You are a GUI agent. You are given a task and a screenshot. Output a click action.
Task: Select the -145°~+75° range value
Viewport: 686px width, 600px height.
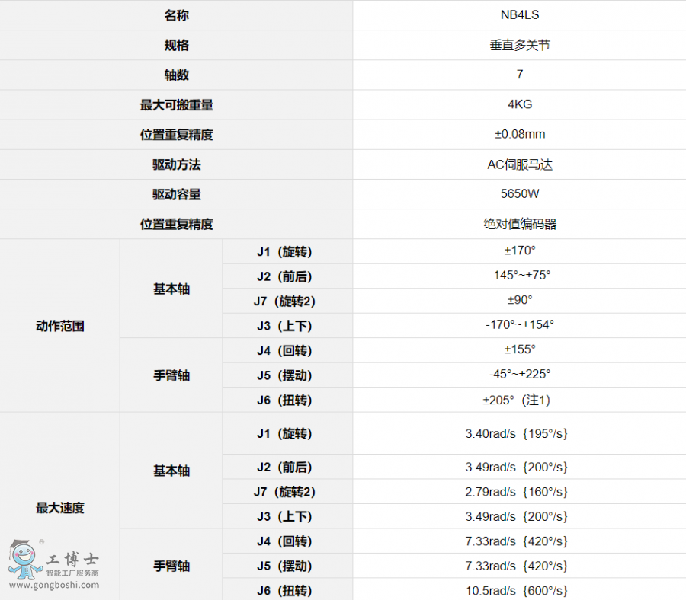519,276
